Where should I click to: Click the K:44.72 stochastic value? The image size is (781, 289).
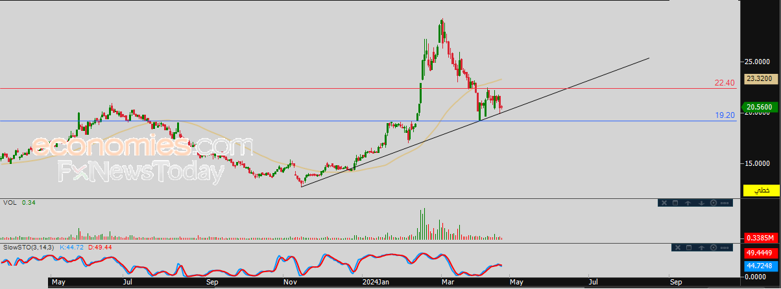tap(73, 248)
